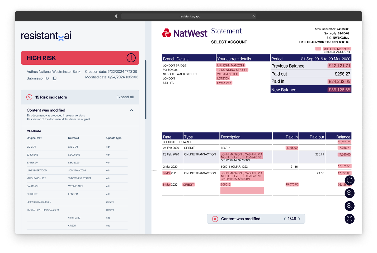
Task: Open the document in fullscreen
Action: (350, 219)
